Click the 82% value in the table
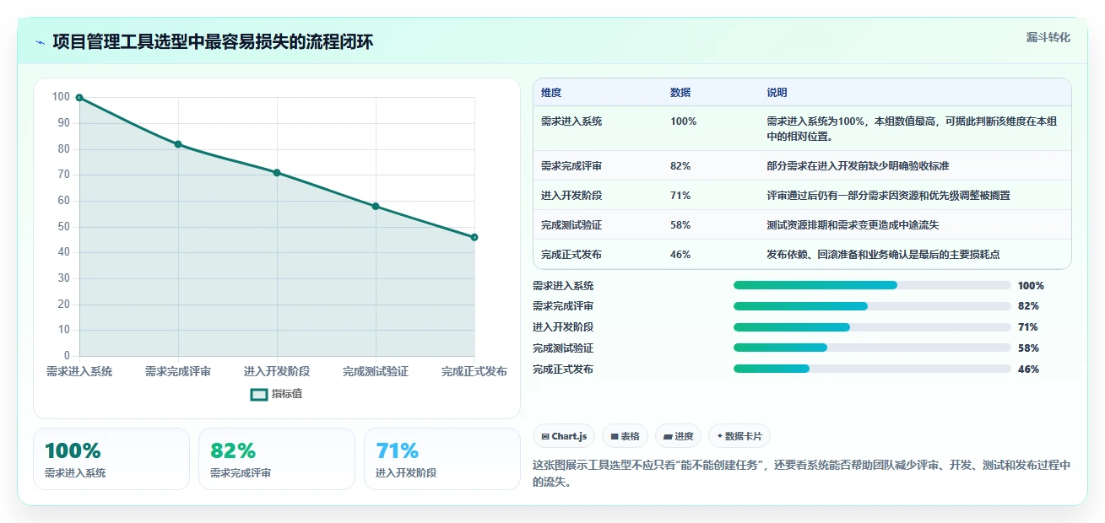The image size is (1105, 523). tap(680, 166)
